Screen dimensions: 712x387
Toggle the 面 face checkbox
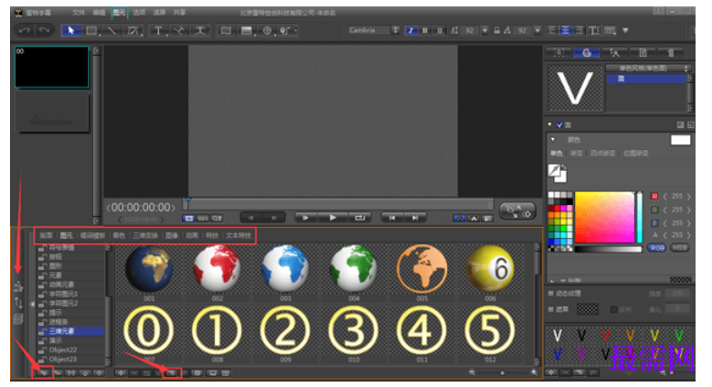pyautogui.click(x=559, y=124)
